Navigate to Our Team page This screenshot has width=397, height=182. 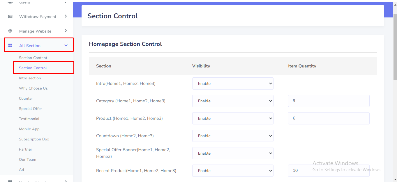click(27, 160)
